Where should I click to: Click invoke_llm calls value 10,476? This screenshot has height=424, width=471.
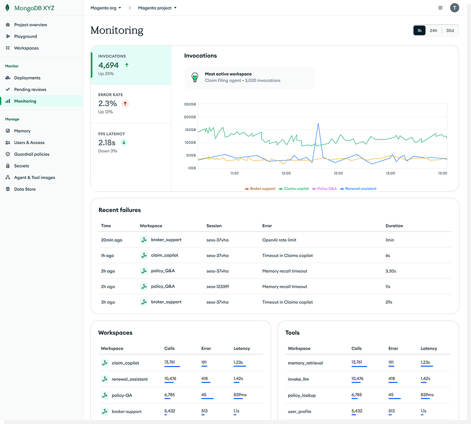tap(357, 378)
